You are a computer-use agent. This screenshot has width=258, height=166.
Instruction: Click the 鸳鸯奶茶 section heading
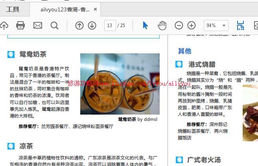(33, 54)
